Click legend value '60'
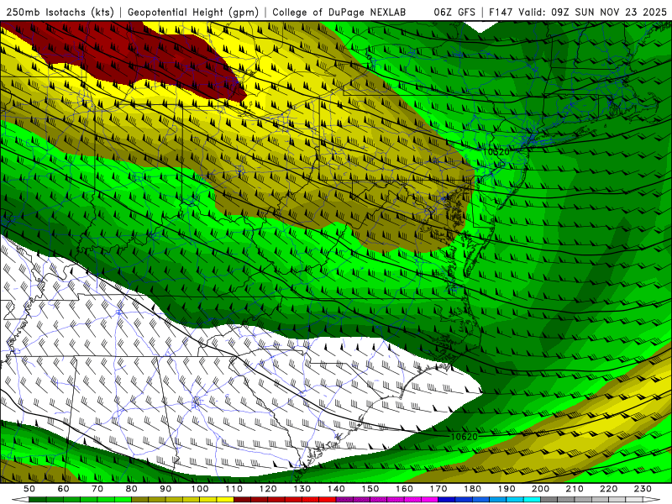 64,489
